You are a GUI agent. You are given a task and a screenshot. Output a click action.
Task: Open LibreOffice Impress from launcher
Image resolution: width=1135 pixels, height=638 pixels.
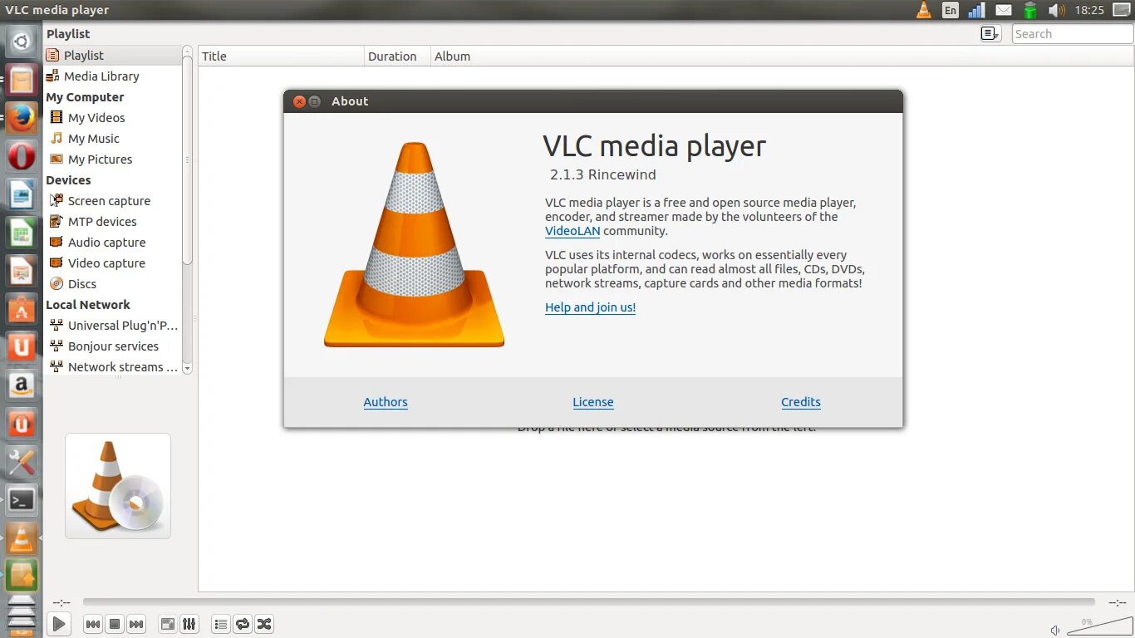(22, 271)
